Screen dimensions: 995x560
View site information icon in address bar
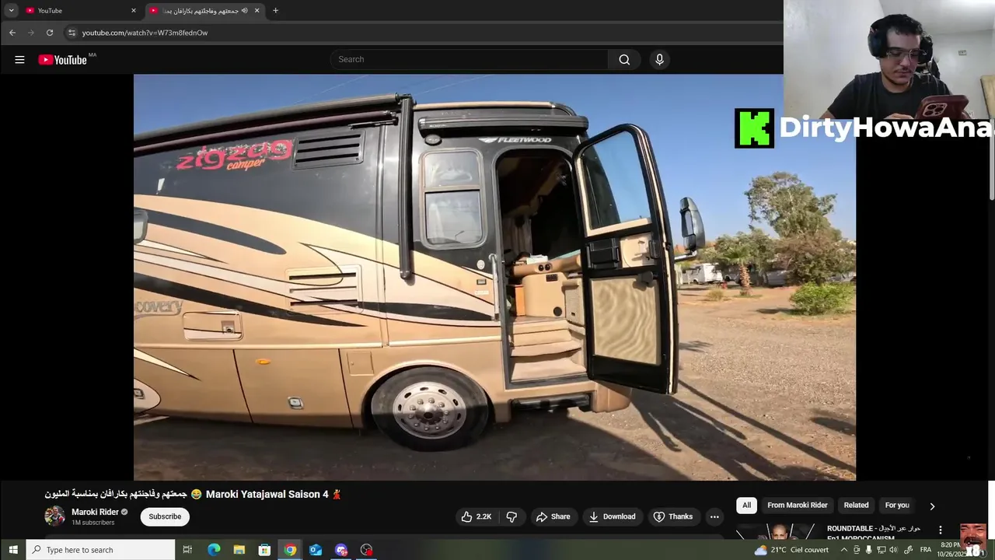(72, 33)
